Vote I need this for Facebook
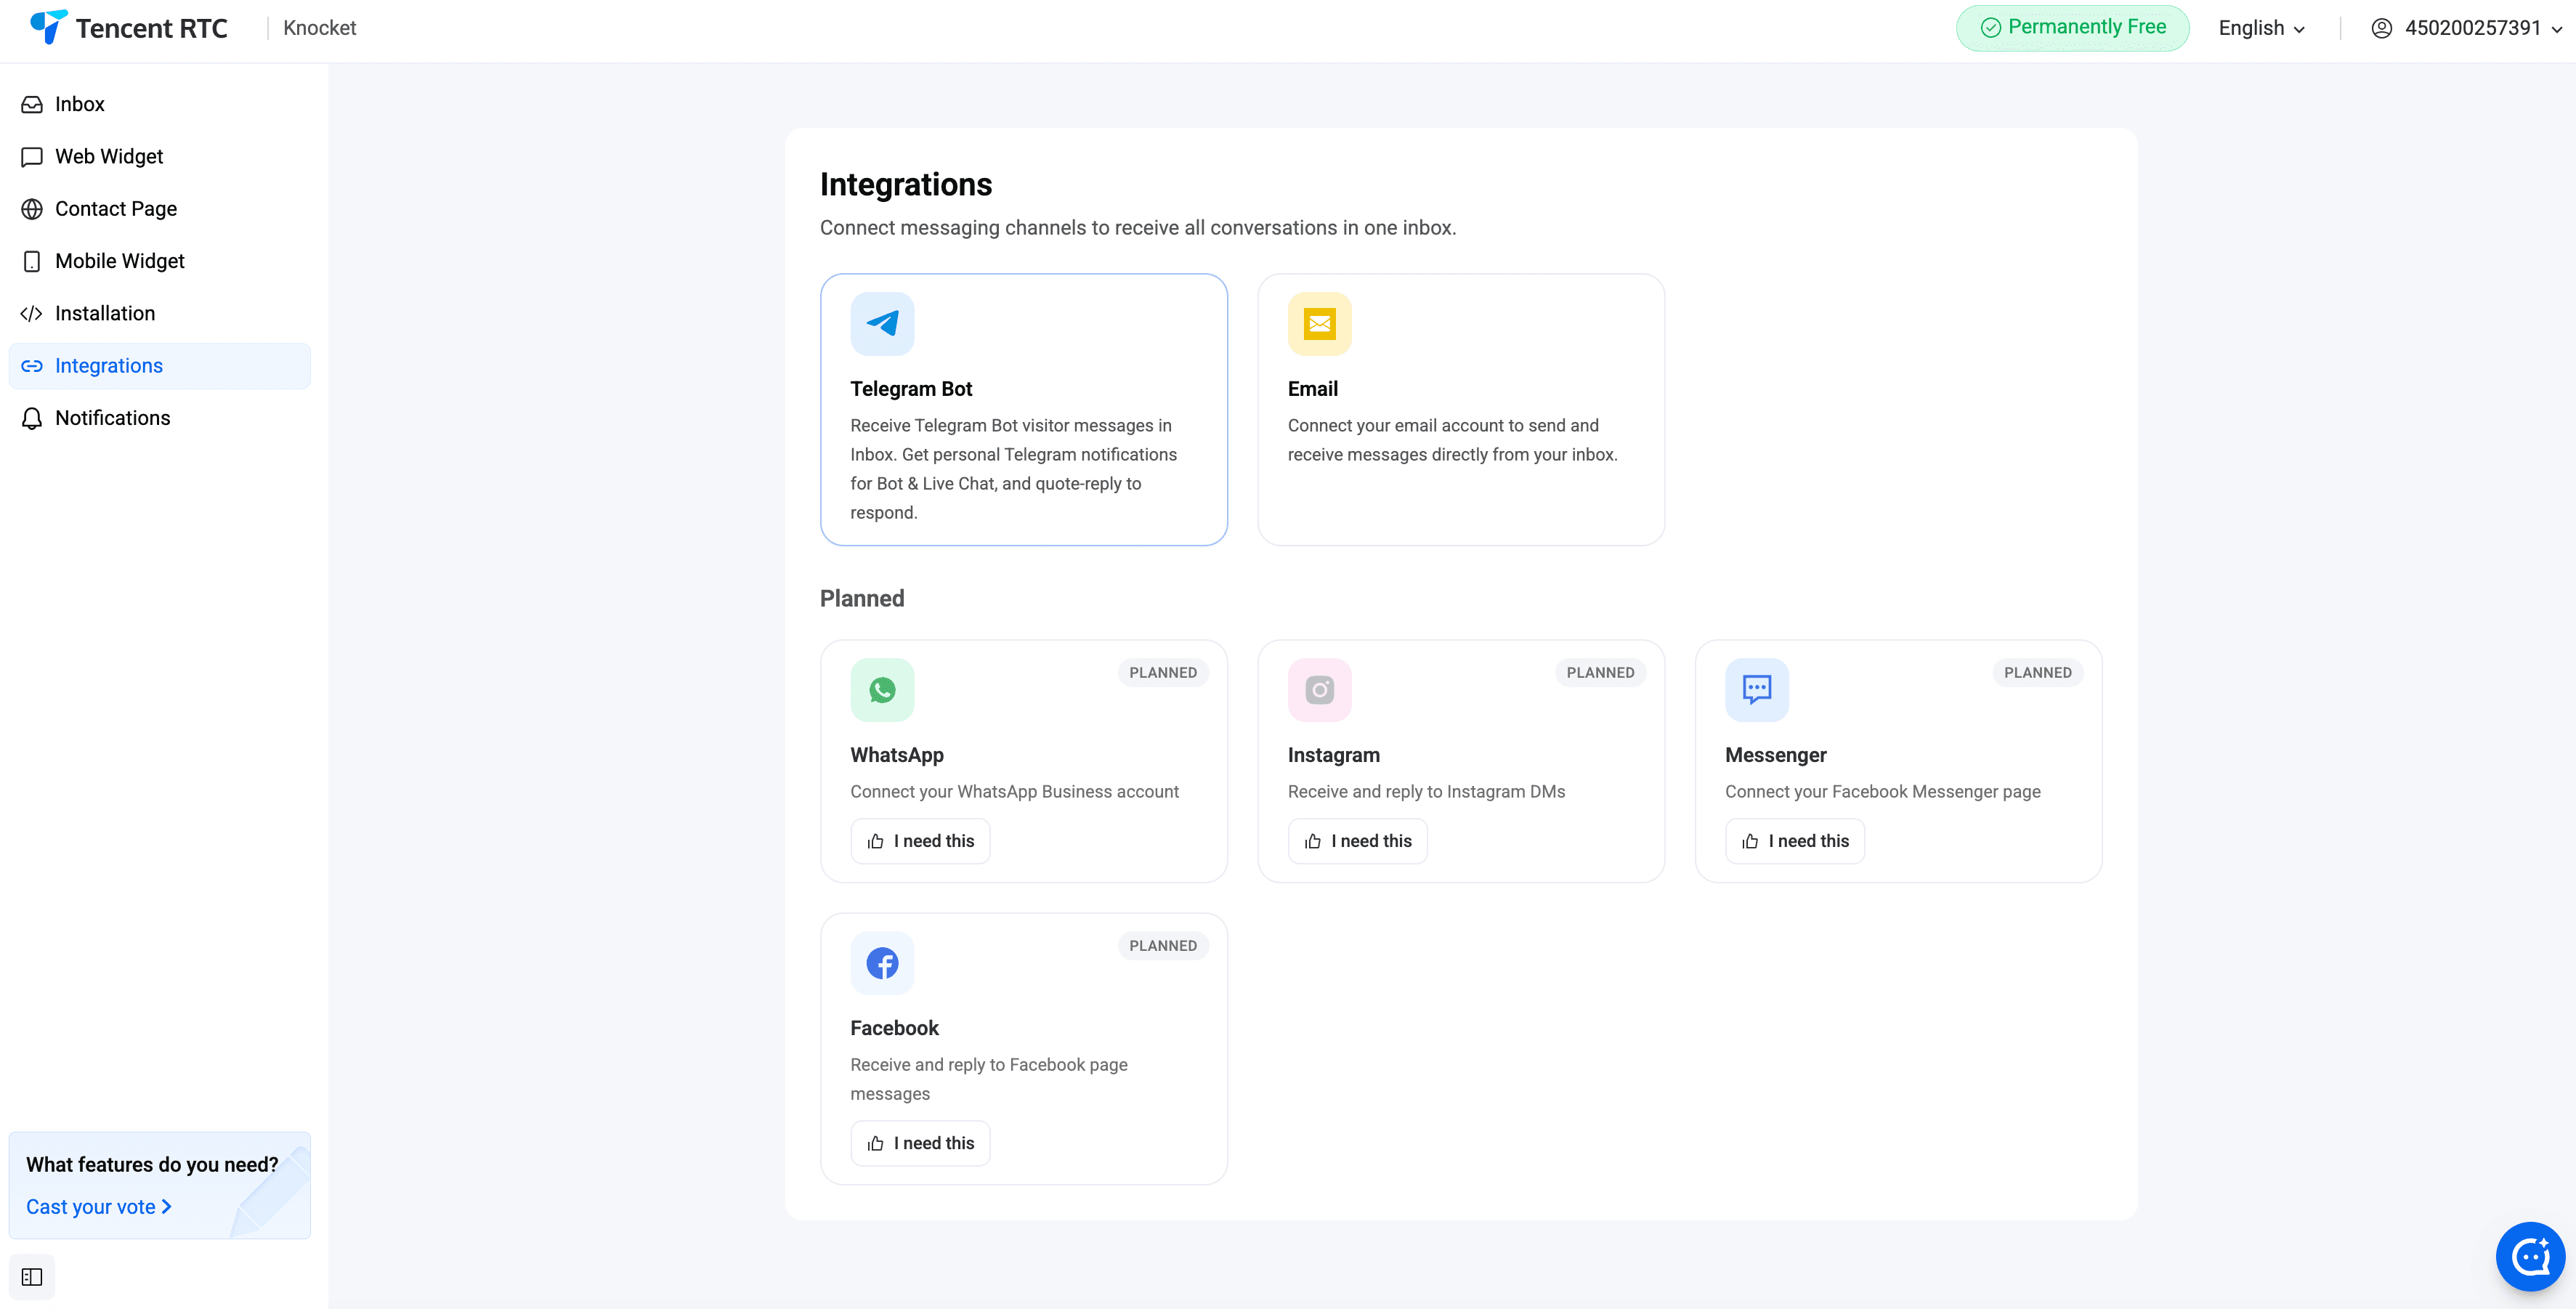 920,1143
